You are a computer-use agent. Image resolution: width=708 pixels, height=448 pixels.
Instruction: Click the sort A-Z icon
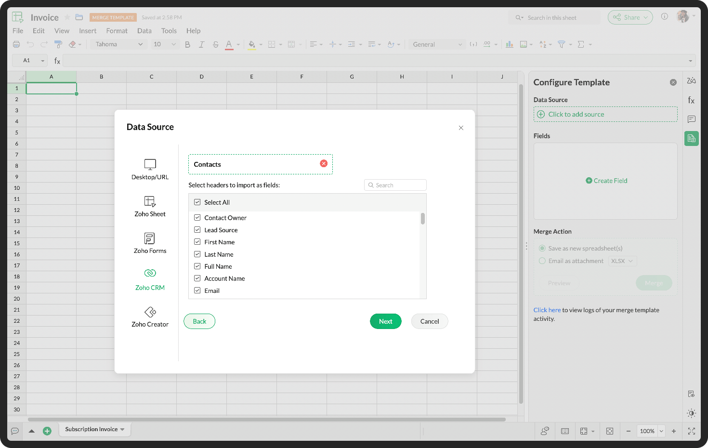pos(543,44)
